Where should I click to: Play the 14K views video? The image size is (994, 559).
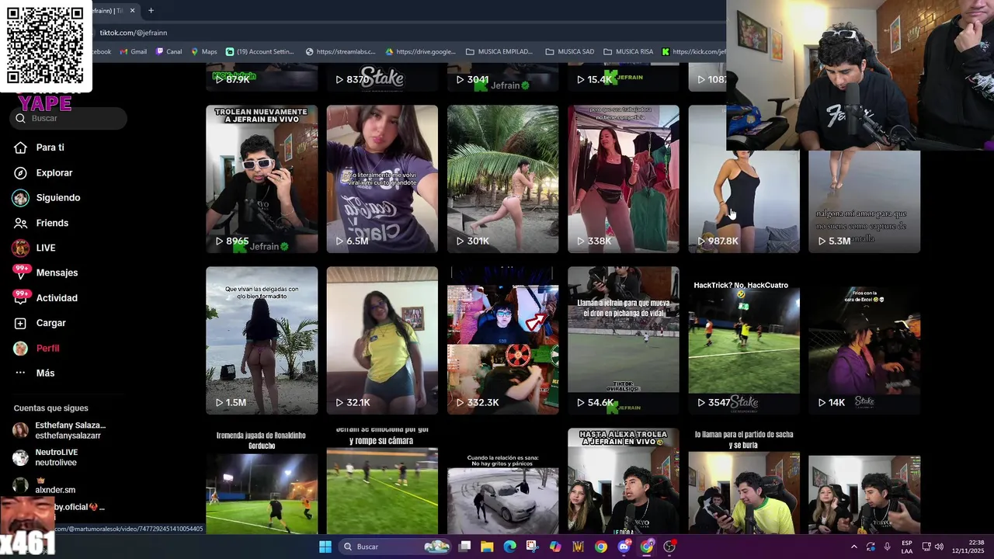pyautogui.click(x=864, y=341)
